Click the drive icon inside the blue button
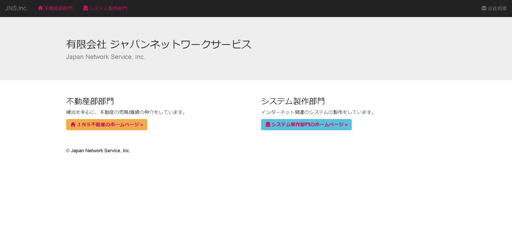 (268, 124)
